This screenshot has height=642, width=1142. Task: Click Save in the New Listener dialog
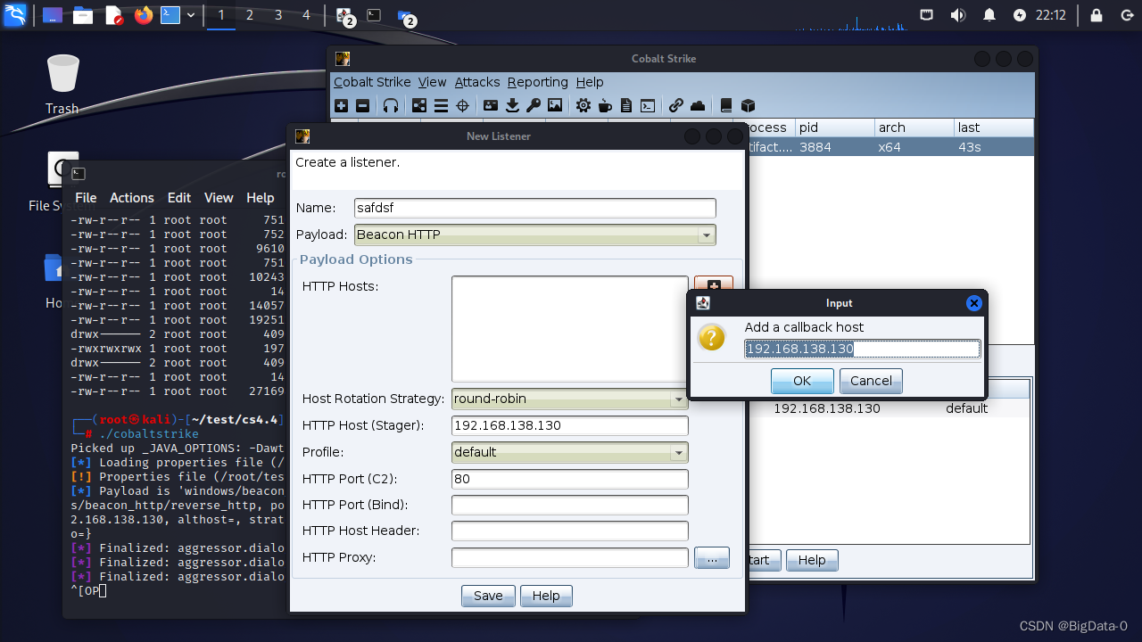pos(488,596)
